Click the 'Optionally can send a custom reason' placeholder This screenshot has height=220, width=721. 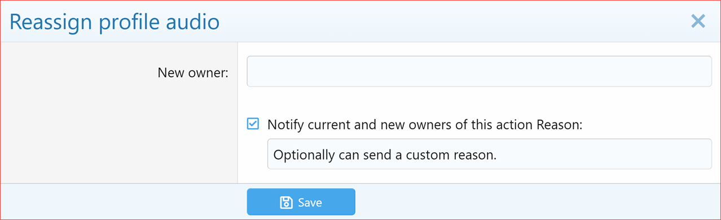pos(384,155)
